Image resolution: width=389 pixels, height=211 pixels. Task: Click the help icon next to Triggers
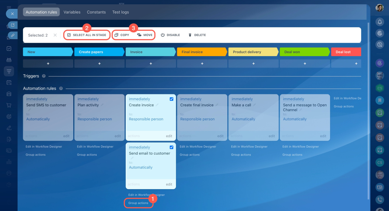point(44,76)
